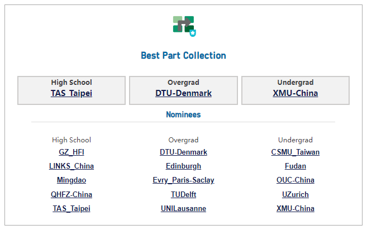
Task: Open DTU-Denmark in the nominees list
Action: coord(183,152)
